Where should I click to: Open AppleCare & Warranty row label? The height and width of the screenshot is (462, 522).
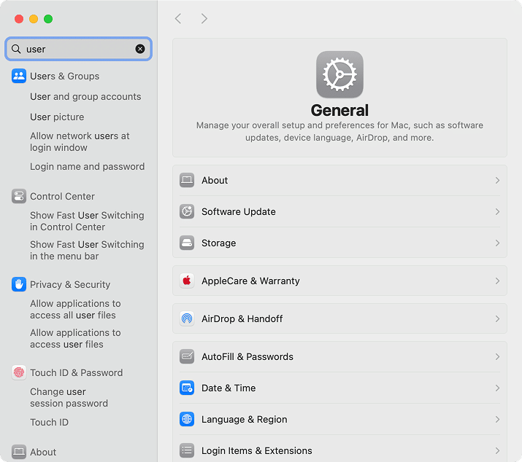tap(250, 281)
